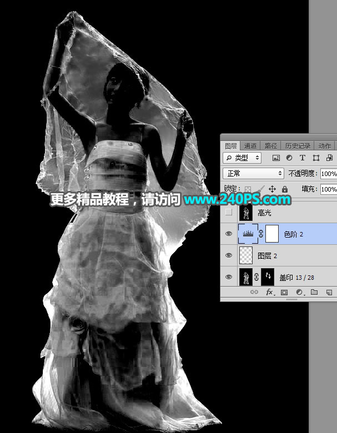Viewport: 337px width, 433px height.
Task: Click the link layers icon
Action: click(x=254, y=292)
